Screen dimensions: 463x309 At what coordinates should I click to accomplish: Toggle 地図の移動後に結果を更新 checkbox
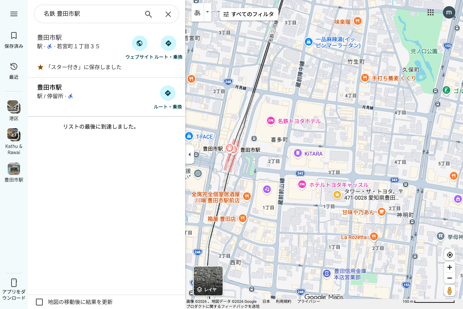tap(39, 302)
